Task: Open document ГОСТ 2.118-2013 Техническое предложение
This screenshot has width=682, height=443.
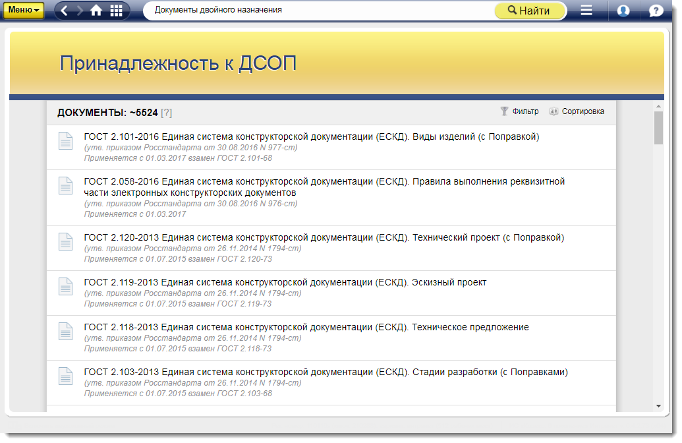Action: pos(306,327)
